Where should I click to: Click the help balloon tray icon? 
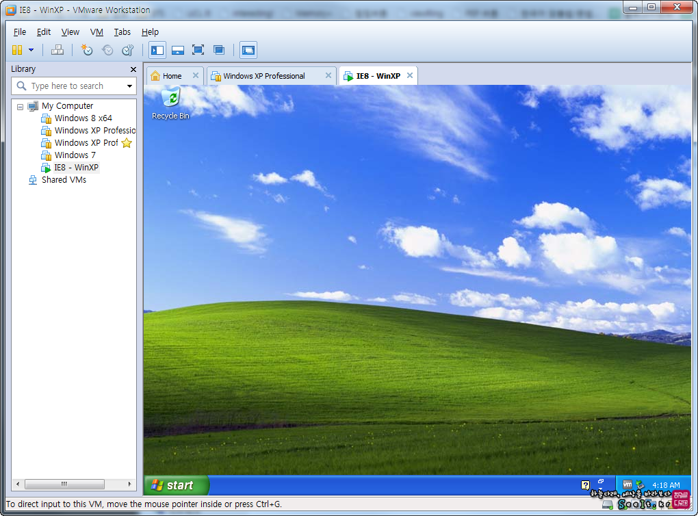pyautogui.click(x=585, y=485)
